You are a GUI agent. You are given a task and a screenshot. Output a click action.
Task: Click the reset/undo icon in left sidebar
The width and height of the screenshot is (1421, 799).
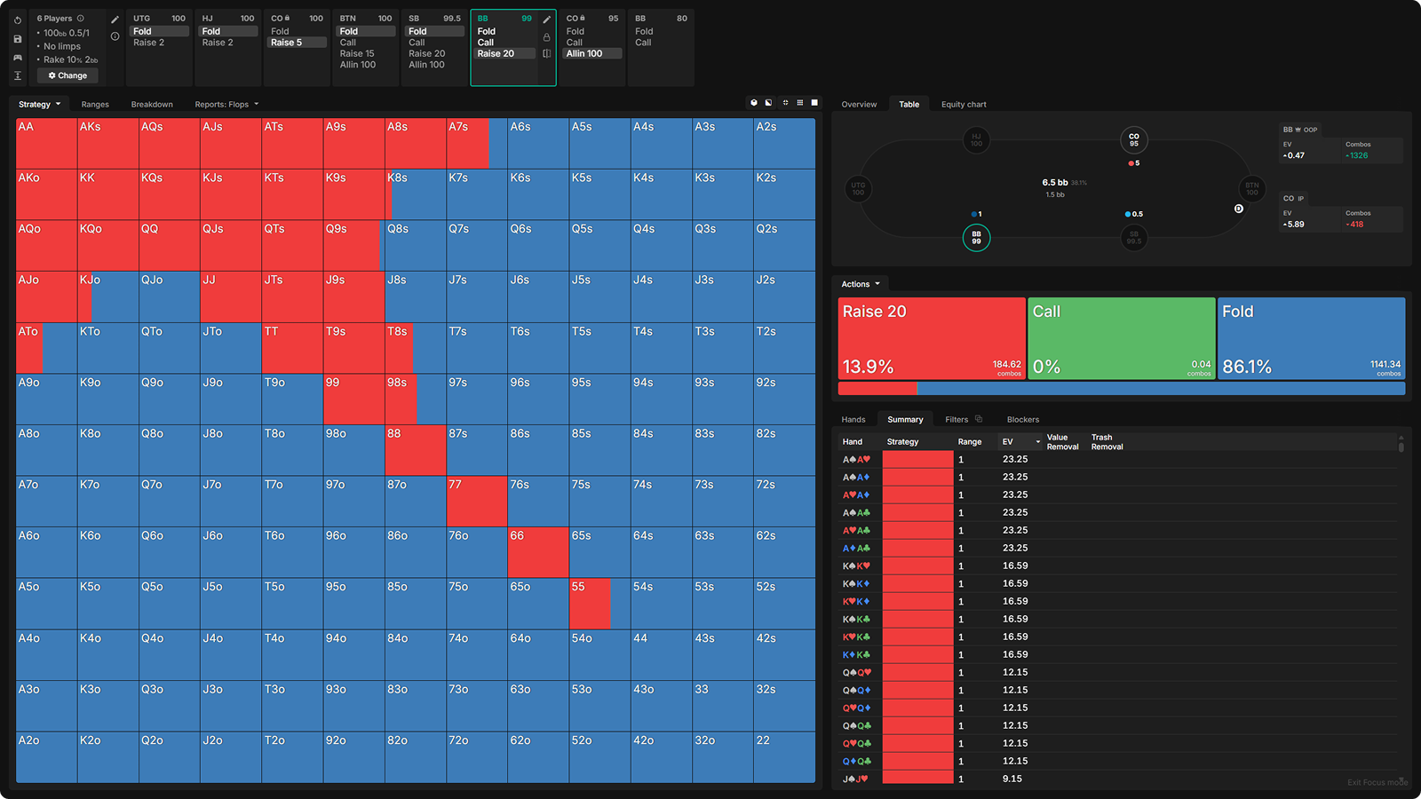pos(18,20)
